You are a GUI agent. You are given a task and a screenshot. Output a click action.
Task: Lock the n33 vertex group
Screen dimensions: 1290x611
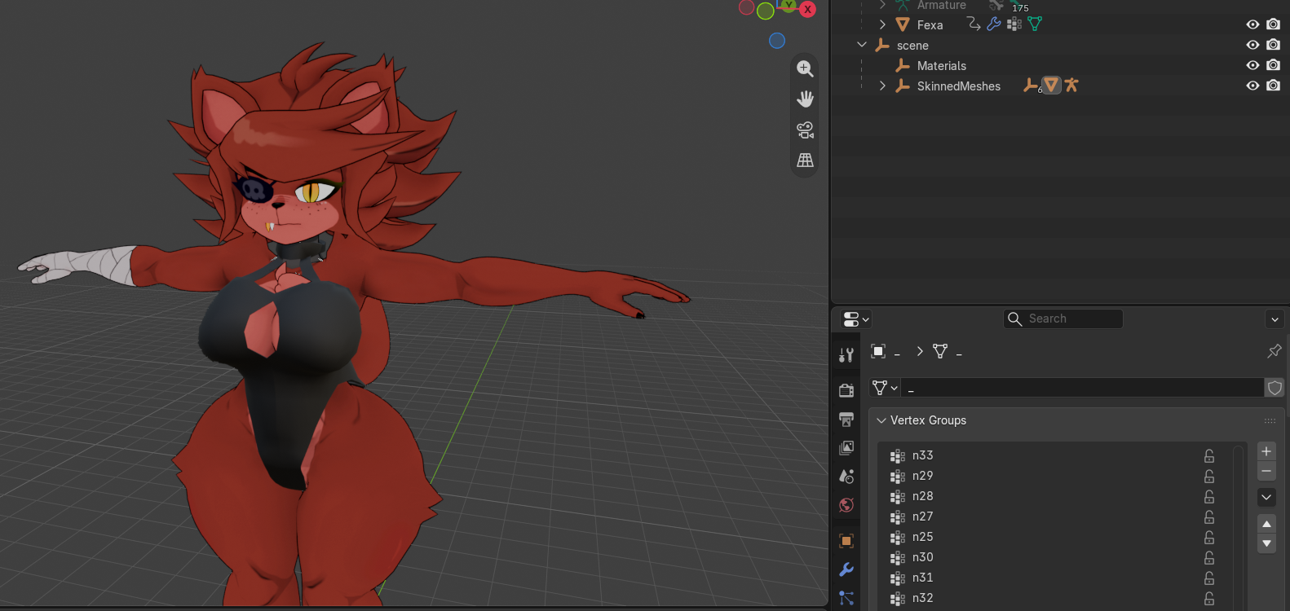click(1209, 455)
